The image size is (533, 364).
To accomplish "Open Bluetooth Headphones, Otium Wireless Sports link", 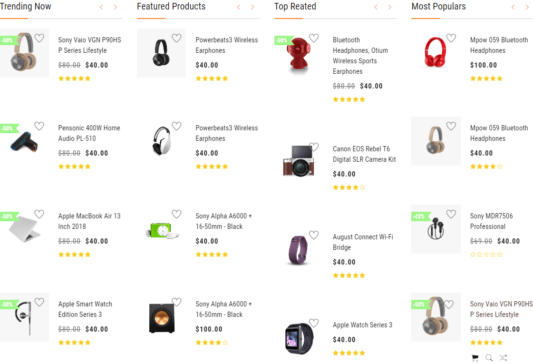I will click(x=360, y=56).
